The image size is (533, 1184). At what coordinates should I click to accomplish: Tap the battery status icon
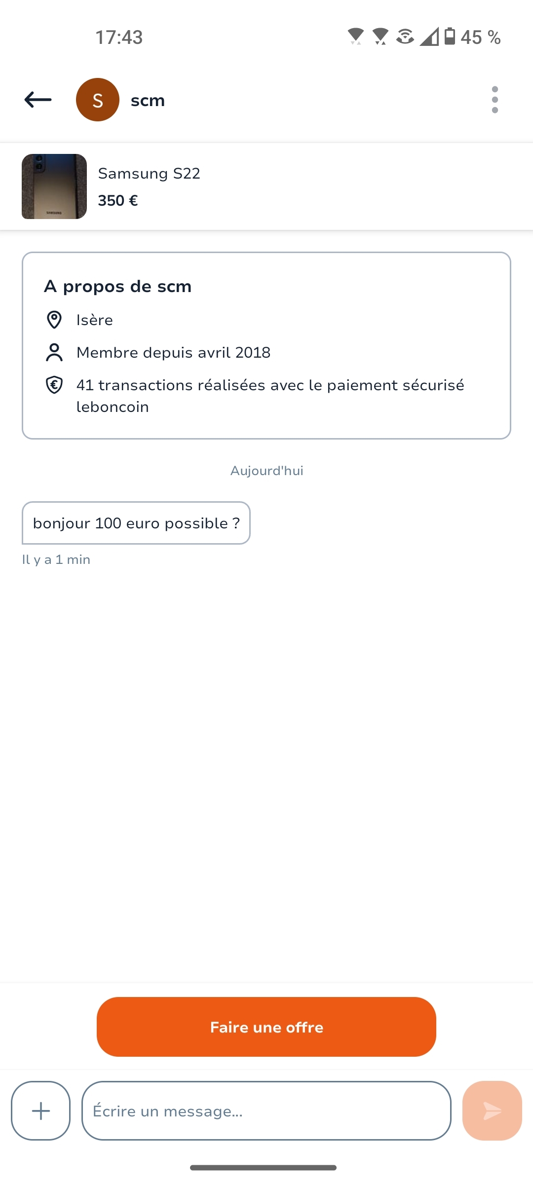tap(450, 37)
